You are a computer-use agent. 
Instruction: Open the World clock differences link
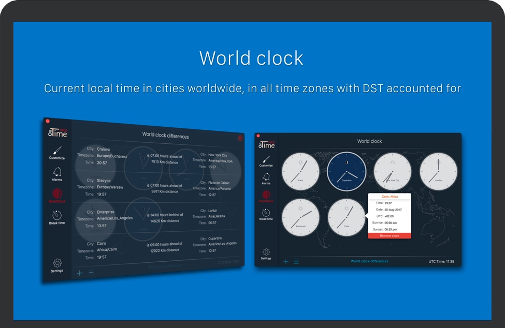pyautogui.click(x=369, y=261)
